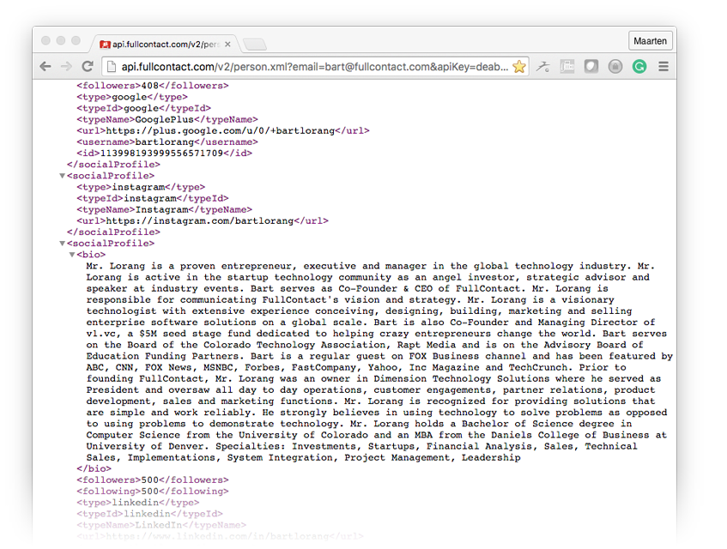Image resolution: width=727 pixels, height=549 pixels.
Task: Click the Google Plus url line
Action: [x=223, y=130]
